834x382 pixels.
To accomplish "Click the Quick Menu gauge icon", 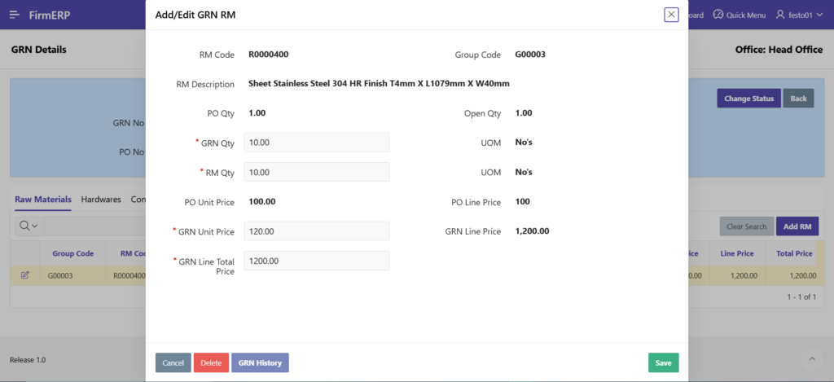I will (718, 15).
